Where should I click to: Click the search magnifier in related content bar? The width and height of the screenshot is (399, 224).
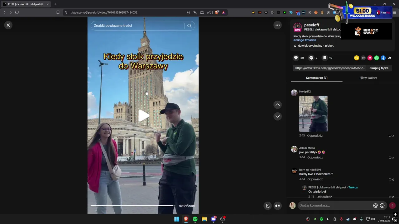[189, 26]
